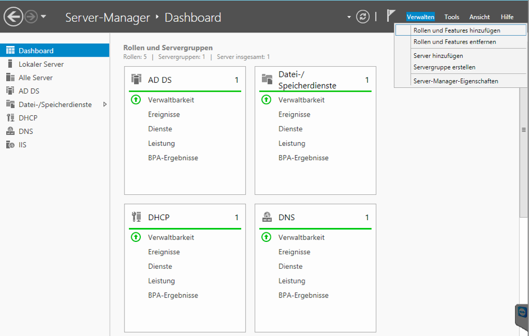Click green status icon in Datei-/Speicherdienste tile
The width and height of the screenshot is (529, 336).
[x=266, y=100]
